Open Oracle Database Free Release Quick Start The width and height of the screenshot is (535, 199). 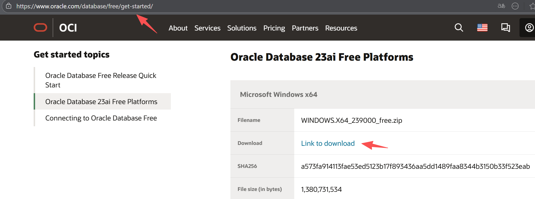tap(101, 80)
